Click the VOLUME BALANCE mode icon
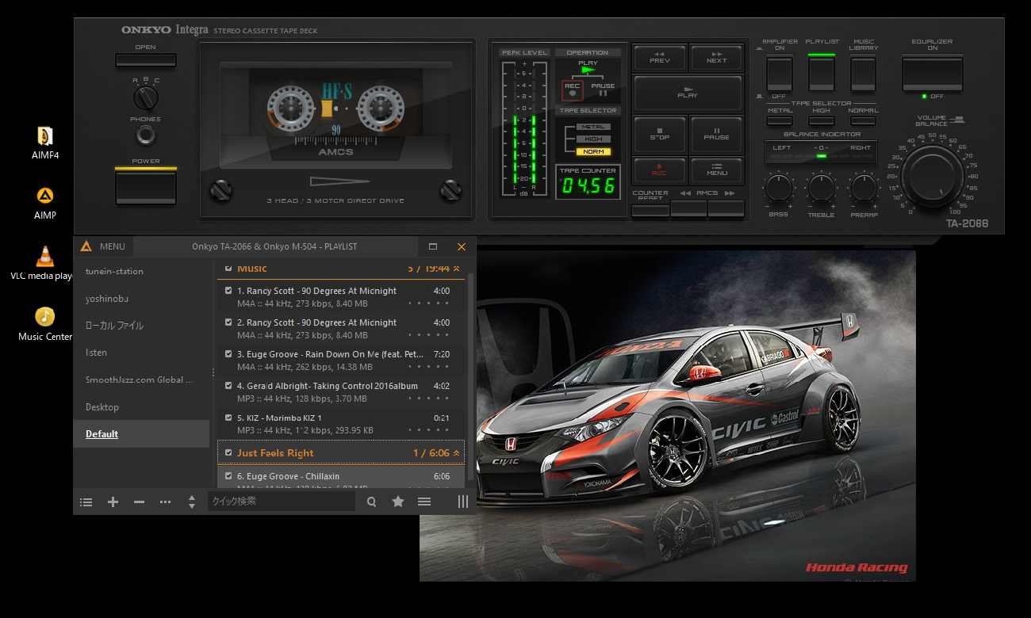Image resolution: width=1031 pixels, height=618 pixels. click(x=959, y=120)
